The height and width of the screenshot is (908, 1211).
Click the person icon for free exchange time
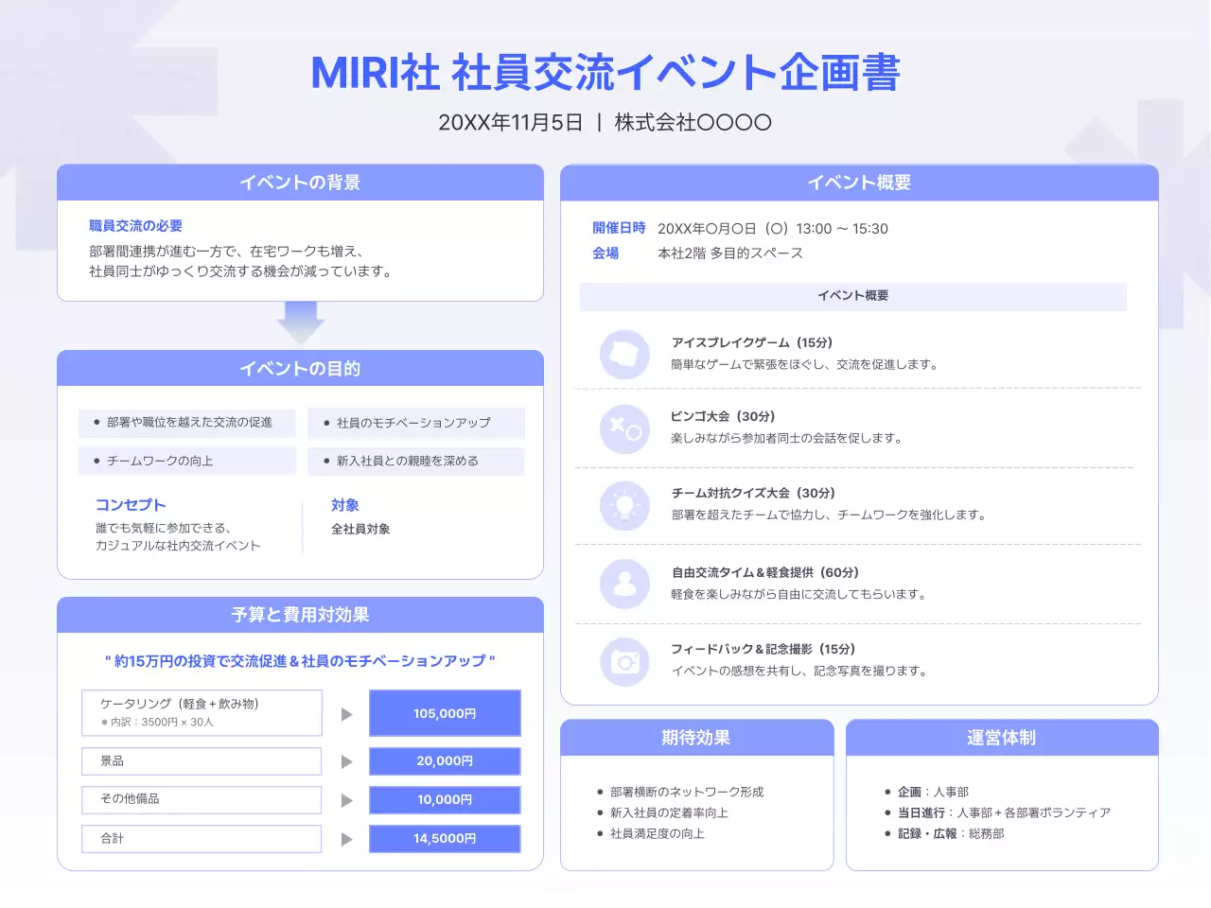click(624, 584)
